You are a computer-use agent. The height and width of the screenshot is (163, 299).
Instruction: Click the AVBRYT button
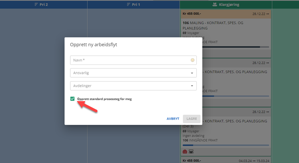pyautogui.click(x=173, y=119)
